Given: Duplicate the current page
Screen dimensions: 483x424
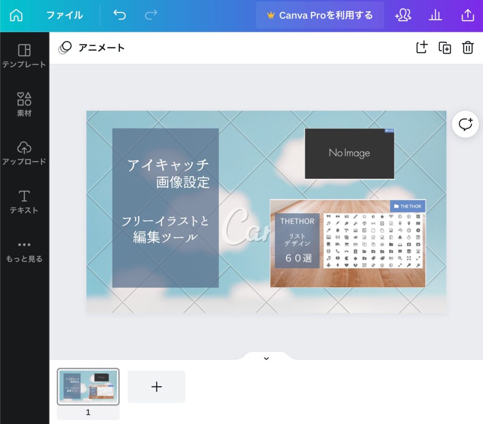Looking at the screenshot, I should 445,48.
